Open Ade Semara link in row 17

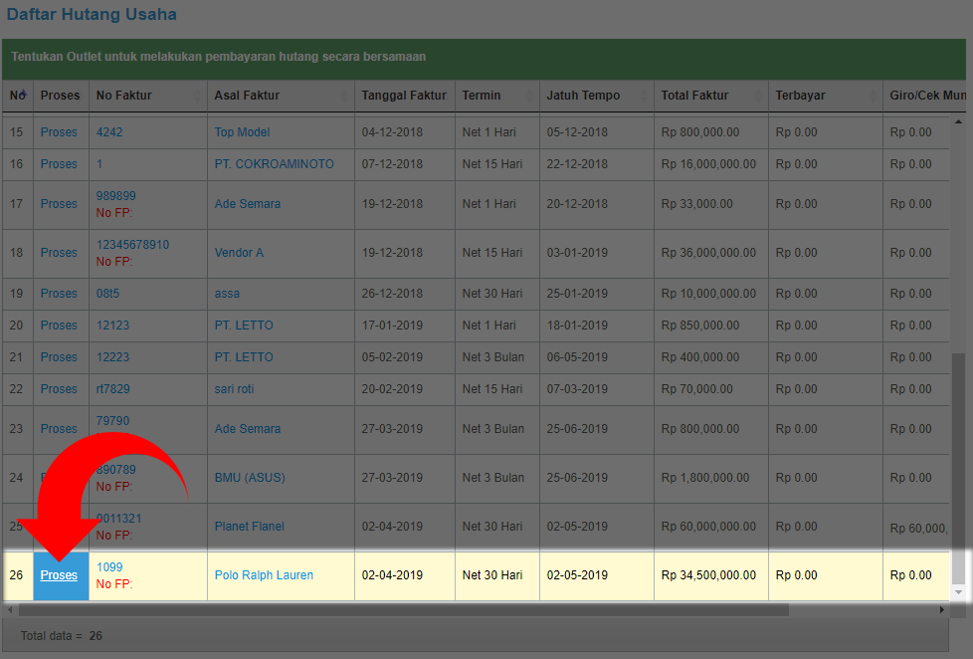click(248, 204)
